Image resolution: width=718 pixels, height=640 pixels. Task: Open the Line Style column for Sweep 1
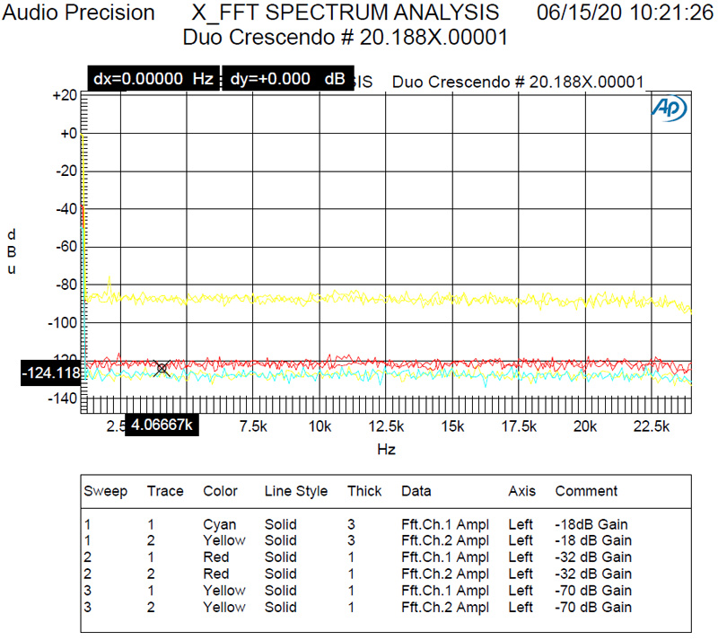point(281,524)
